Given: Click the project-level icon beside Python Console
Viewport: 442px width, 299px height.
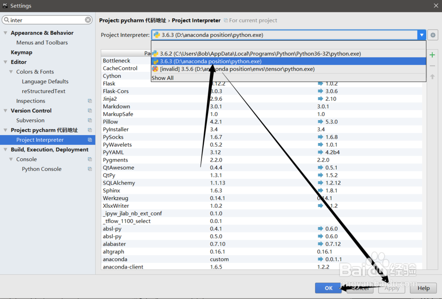Looking at the screenshot, I should click(x=90, y=169).
